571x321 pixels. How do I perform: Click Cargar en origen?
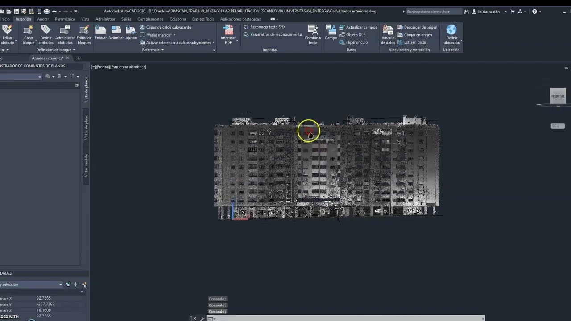point(414,35)
